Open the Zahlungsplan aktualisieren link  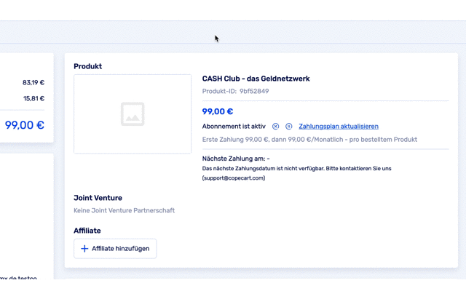click(339, 127)
